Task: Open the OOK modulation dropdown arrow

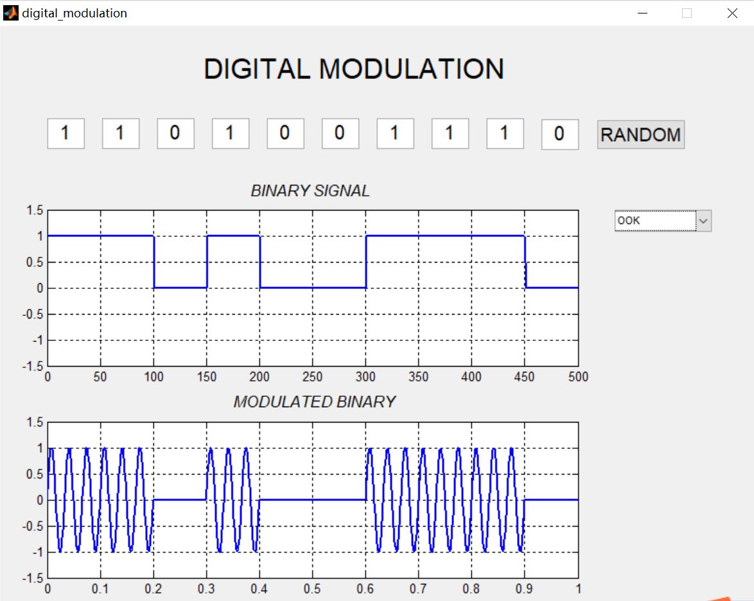Action: [x=703, y=221]
